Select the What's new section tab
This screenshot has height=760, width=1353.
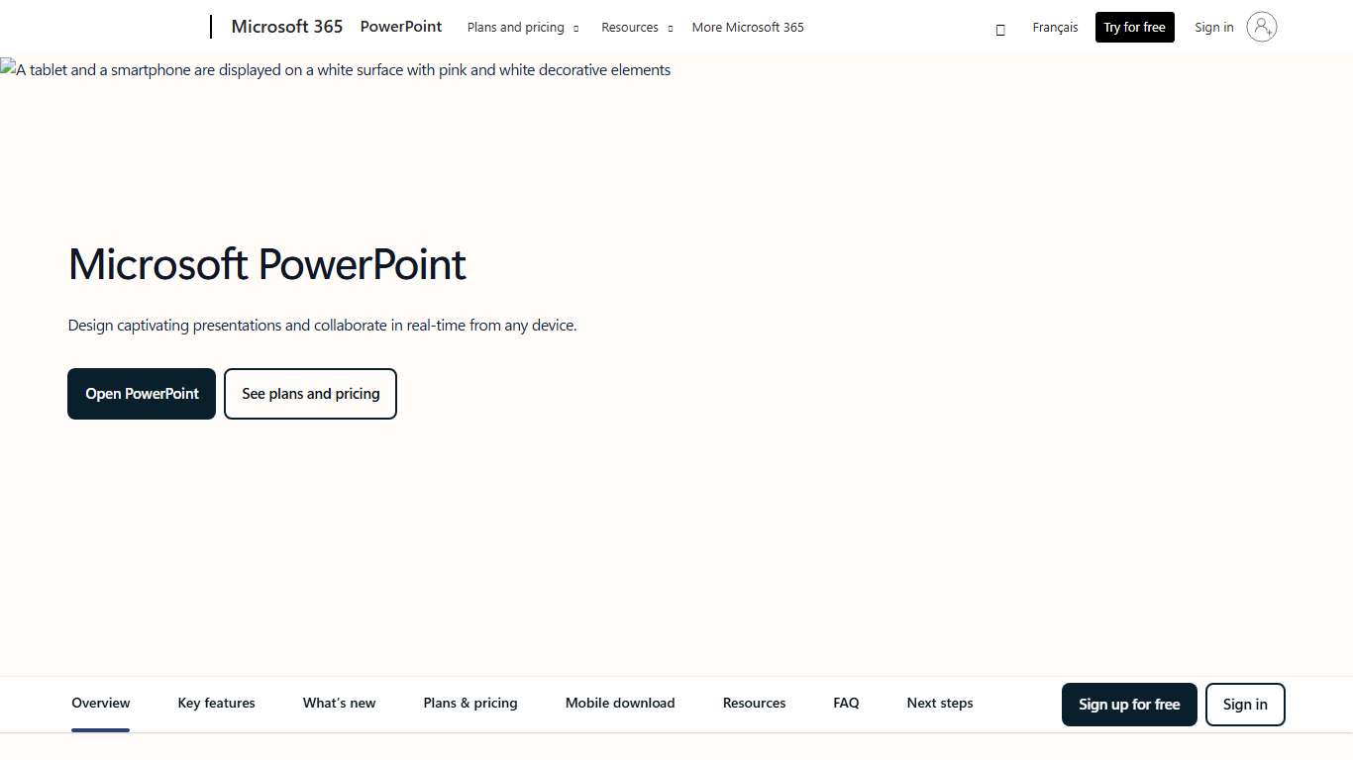(x=339, y=703)
